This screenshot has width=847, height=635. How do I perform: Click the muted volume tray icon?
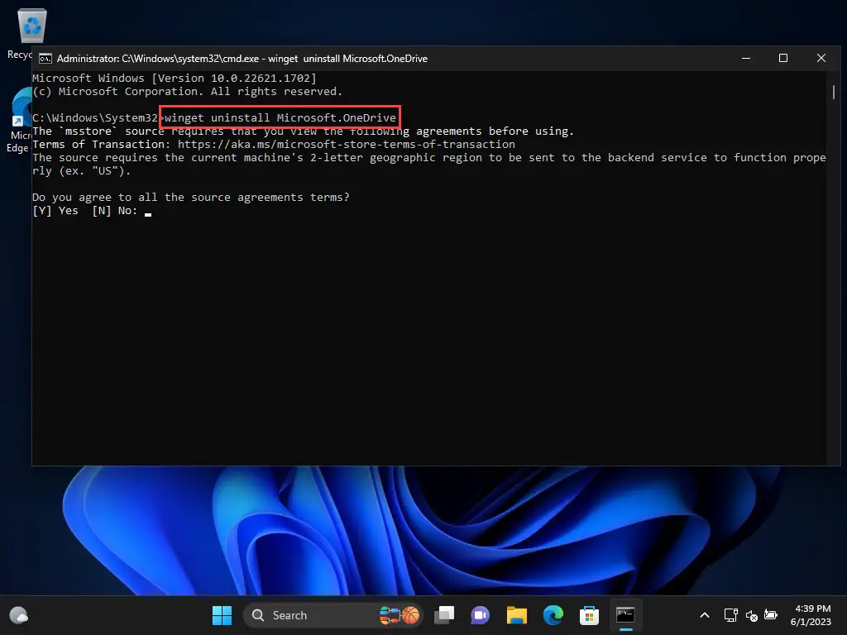pos(751,615)
